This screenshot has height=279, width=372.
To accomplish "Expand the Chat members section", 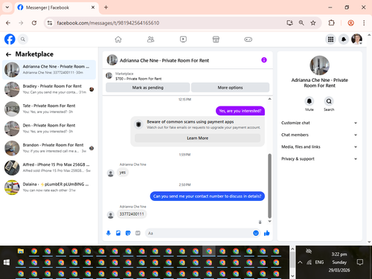I will [x=319, y=135].
